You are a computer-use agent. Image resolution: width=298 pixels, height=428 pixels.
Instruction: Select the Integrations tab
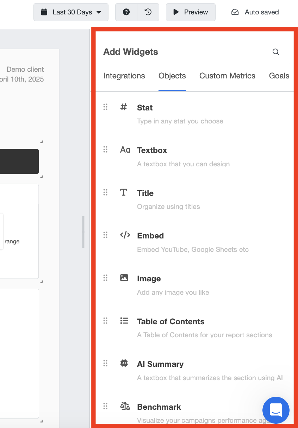click(124, 76)
